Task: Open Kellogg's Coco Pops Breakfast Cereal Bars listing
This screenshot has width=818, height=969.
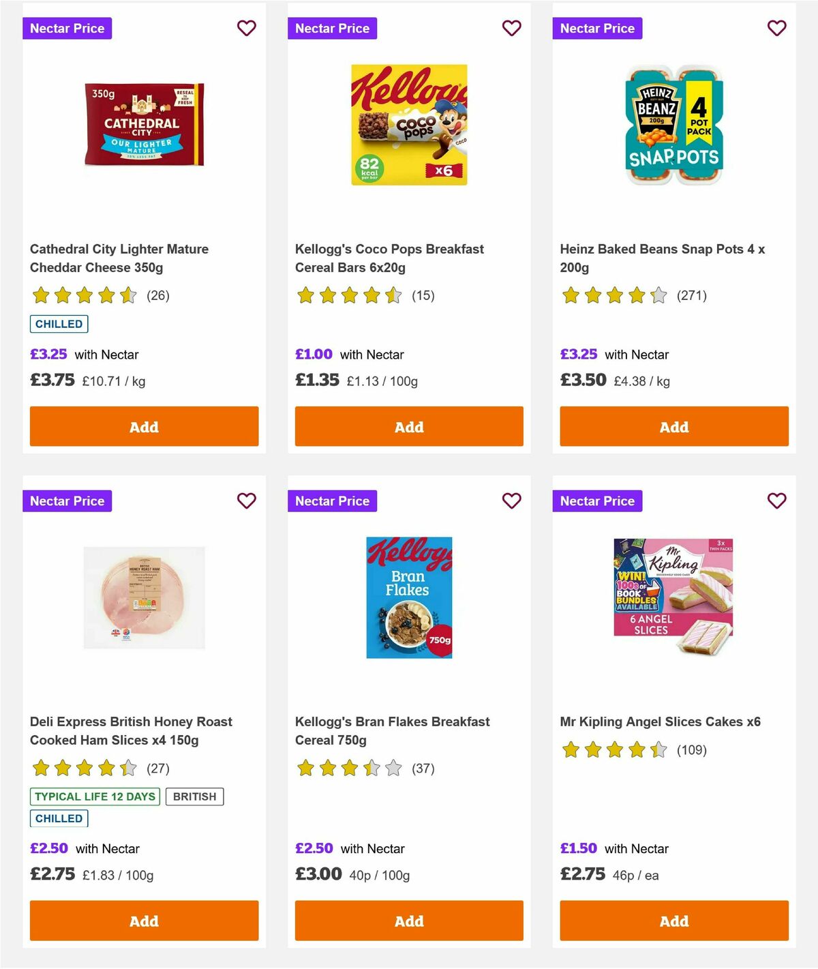Action: point(389,258)
